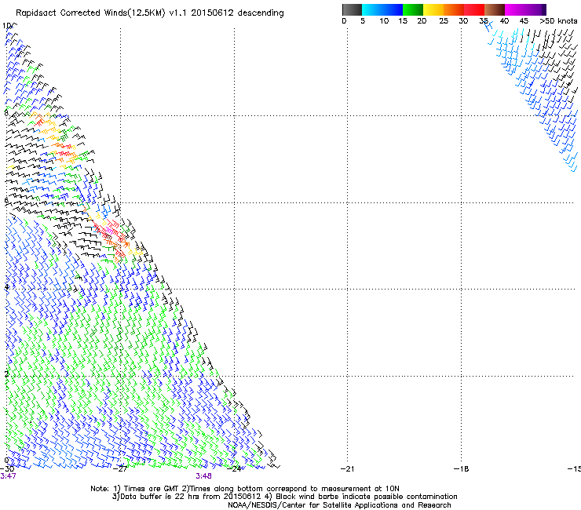Click the cyan-blue 5-15 knots legend segment

tap(382, 9)
